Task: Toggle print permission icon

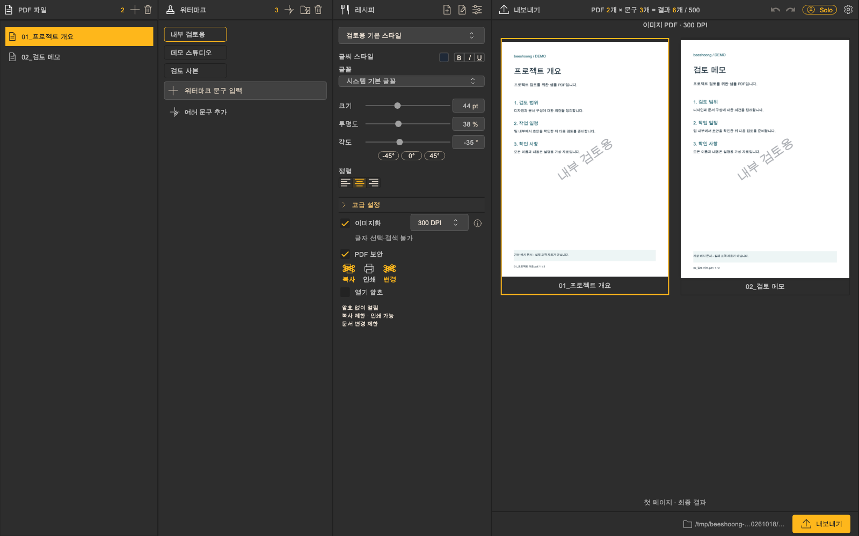Action: click(369, 272)
